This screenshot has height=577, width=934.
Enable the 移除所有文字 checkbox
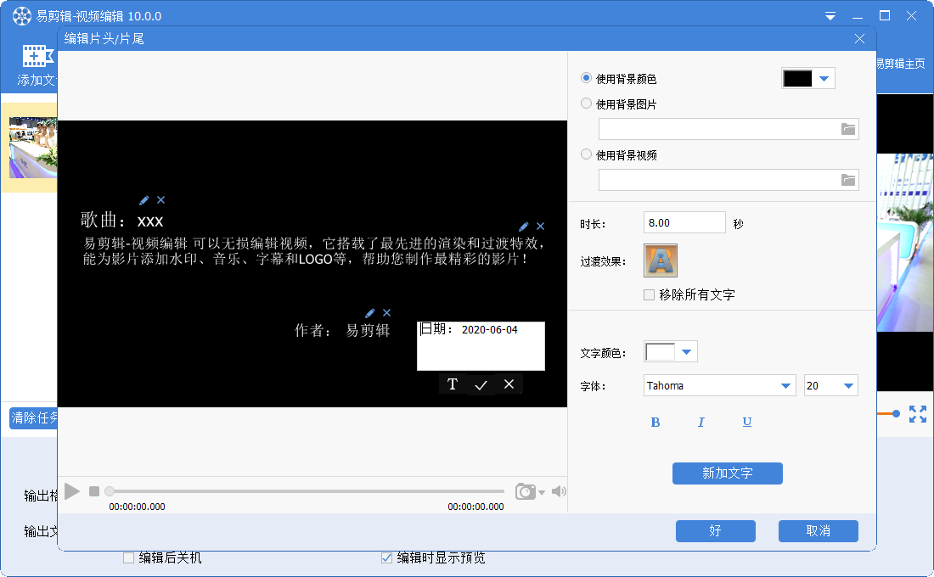[x=650, y=295]
